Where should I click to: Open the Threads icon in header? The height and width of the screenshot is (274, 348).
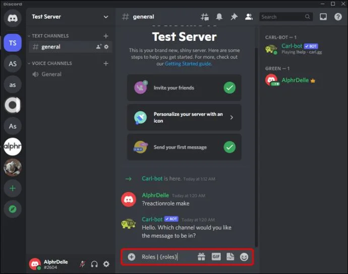[x=205, y=17]
